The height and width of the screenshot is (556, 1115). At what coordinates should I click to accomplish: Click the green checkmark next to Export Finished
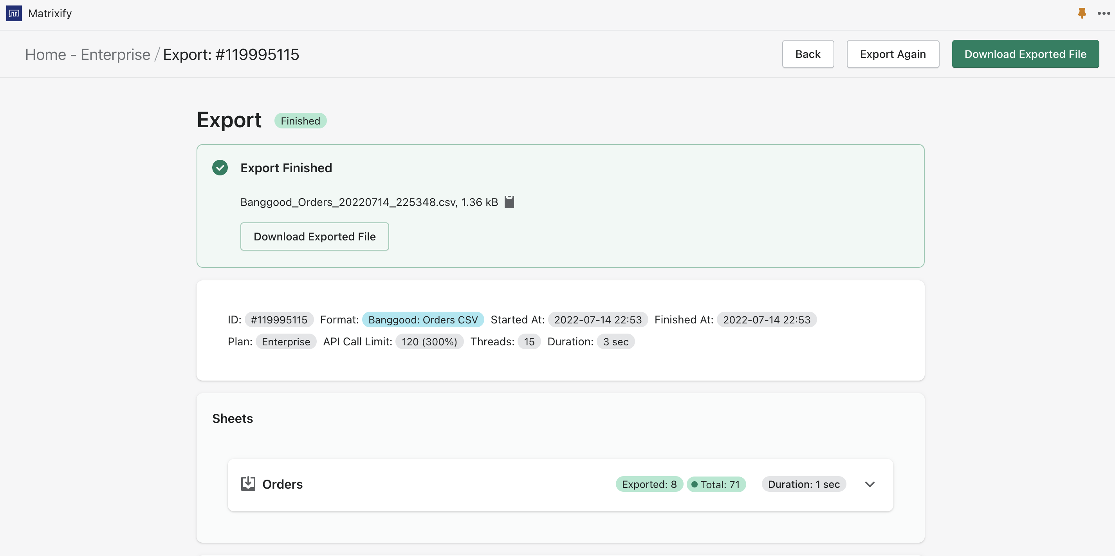220,168
